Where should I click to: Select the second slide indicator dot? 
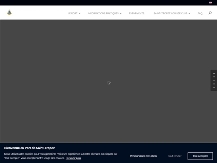tap(214, 77)
